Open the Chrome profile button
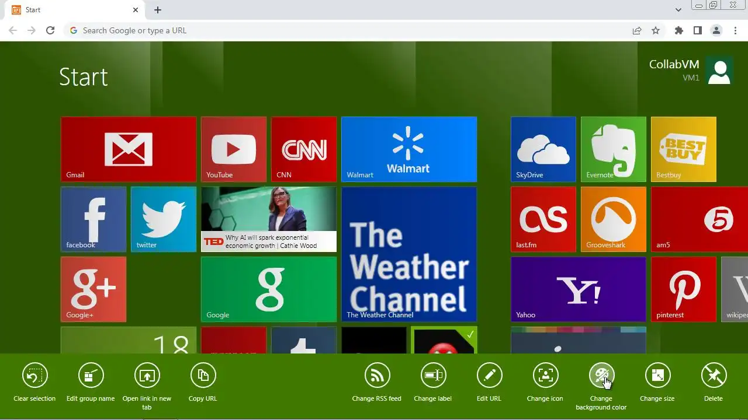 coord(716,30)
